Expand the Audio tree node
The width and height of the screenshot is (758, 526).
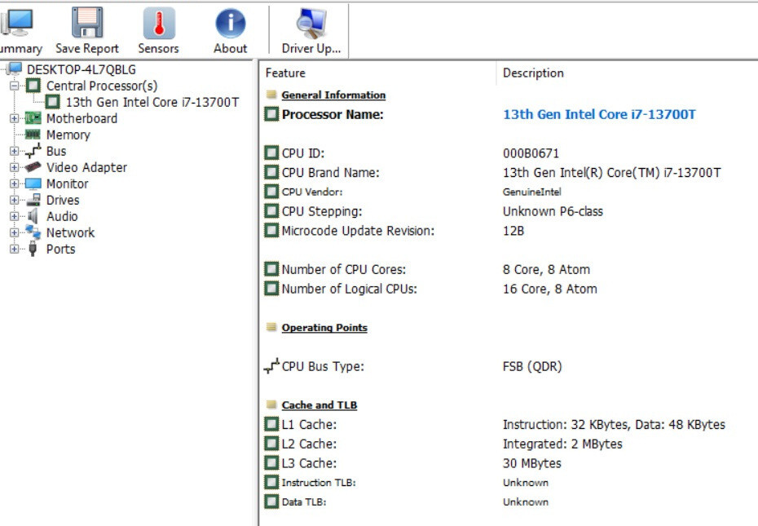[15, 216]
